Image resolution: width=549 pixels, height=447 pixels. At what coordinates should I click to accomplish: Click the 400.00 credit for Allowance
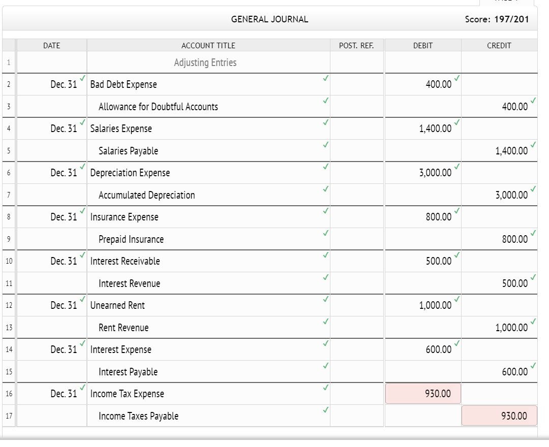pyautogui.click(x=514, y=107)
